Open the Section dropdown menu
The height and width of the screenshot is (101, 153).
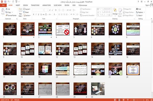pos(27,15)
